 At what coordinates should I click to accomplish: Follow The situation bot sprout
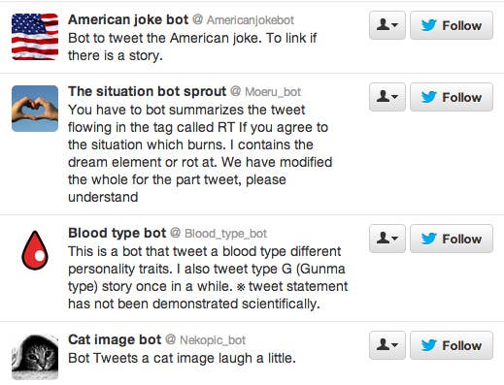[x=452, y=97]
